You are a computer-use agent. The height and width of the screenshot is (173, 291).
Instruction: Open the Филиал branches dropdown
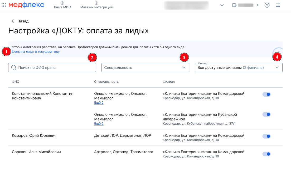click(239, 67)
